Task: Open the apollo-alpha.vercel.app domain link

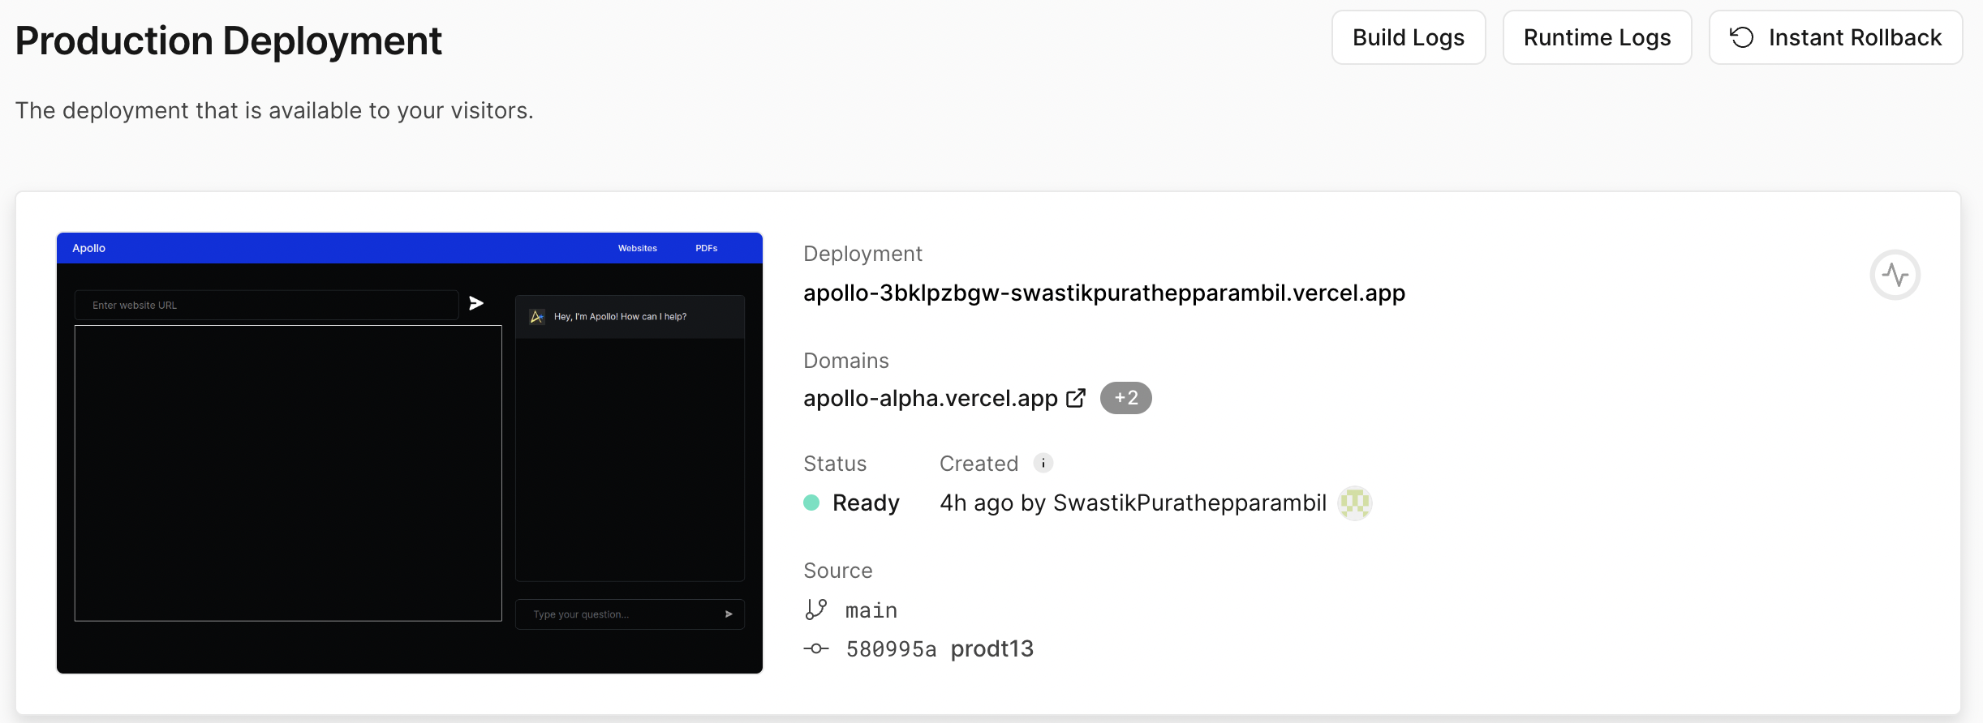Action: point(930,398)
